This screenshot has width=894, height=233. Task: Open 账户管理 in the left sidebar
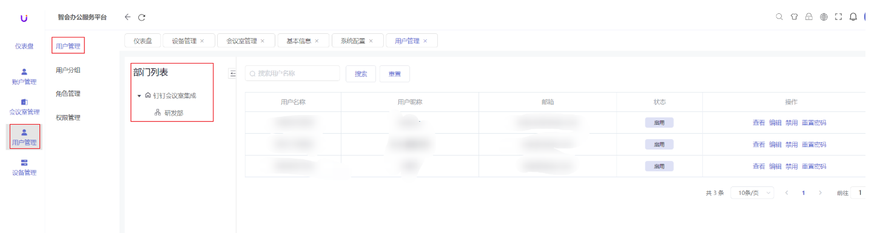click(24, 77)
